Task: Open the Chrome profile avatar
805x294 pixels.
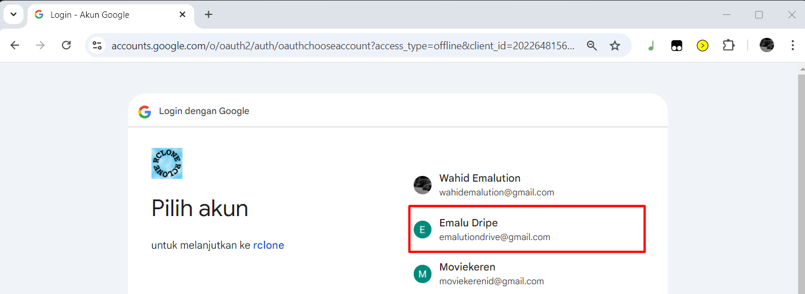Action: click(767, 45)
